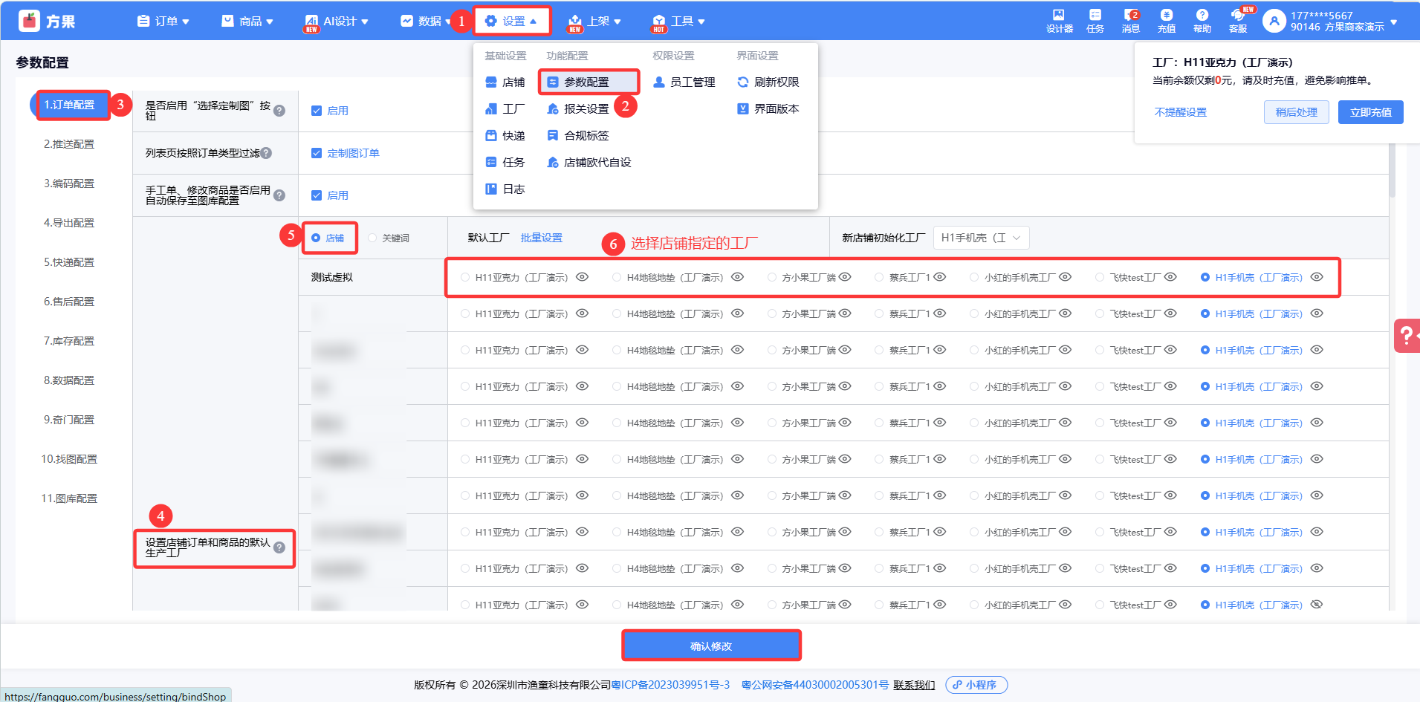Switch to 2.推送配置 tab
1420x702 pixels.
pos(69,144)
